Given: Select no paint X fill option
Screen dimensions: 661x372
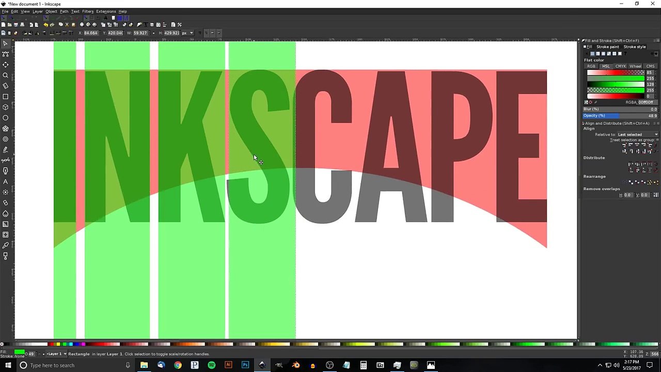Looking at the screenshot, I should [587, 54].
